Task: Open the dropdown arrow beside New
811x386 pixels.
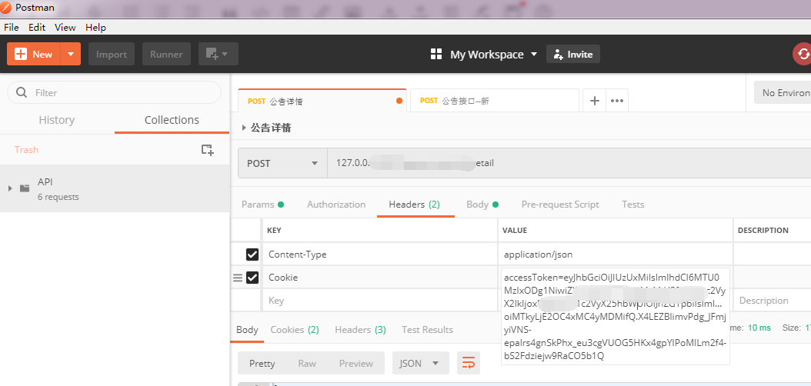Action: coord(71,55)
